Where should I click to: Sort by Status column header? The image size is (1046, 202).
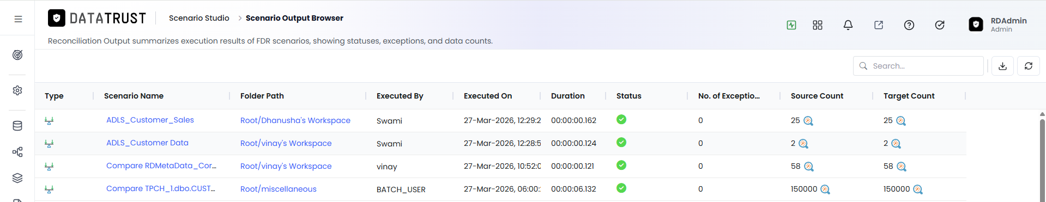[x=629, y=96]
